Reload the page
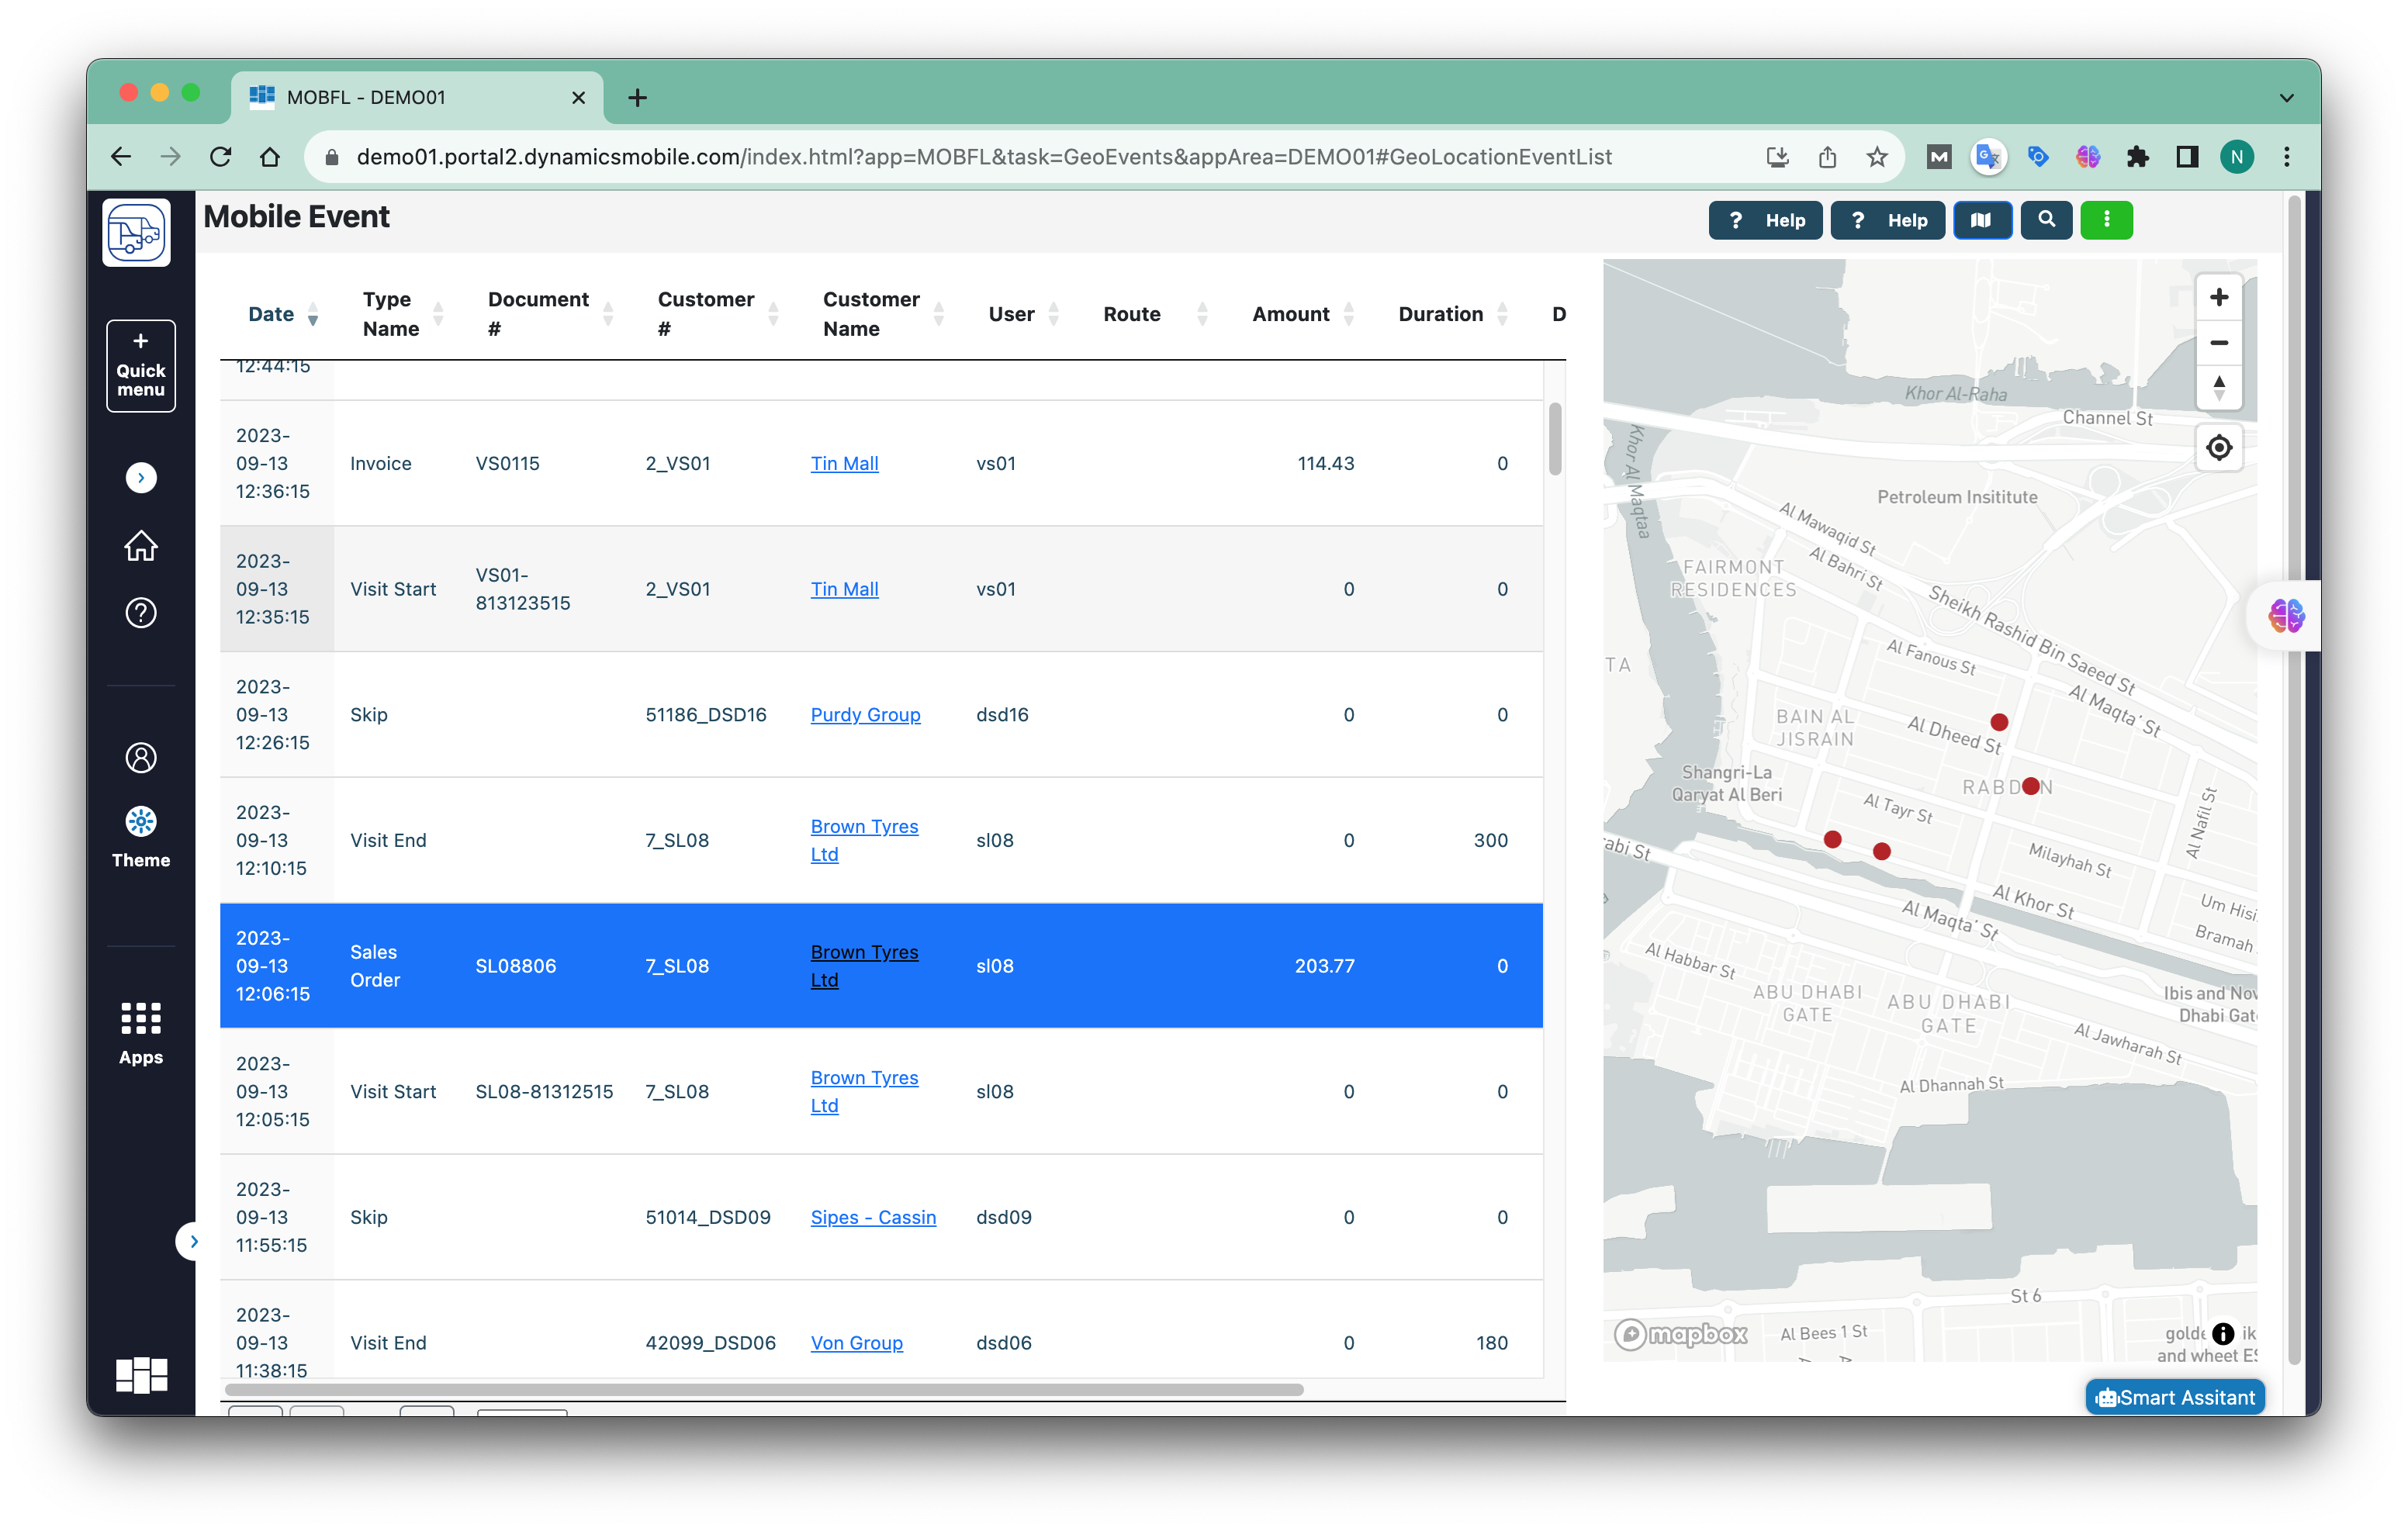Image resolution: width=2408 pixels, height=1531 pixels. click(221, 157)
